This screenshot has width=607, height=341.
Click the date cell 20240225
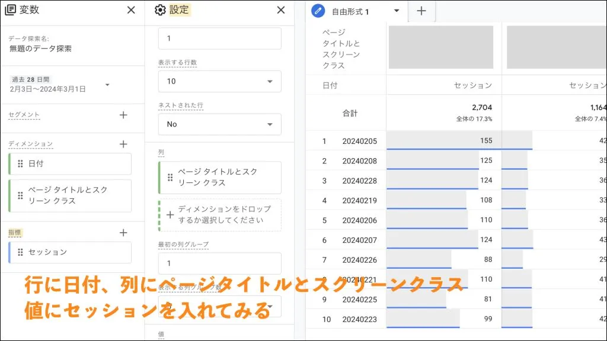tap(360, 300)
